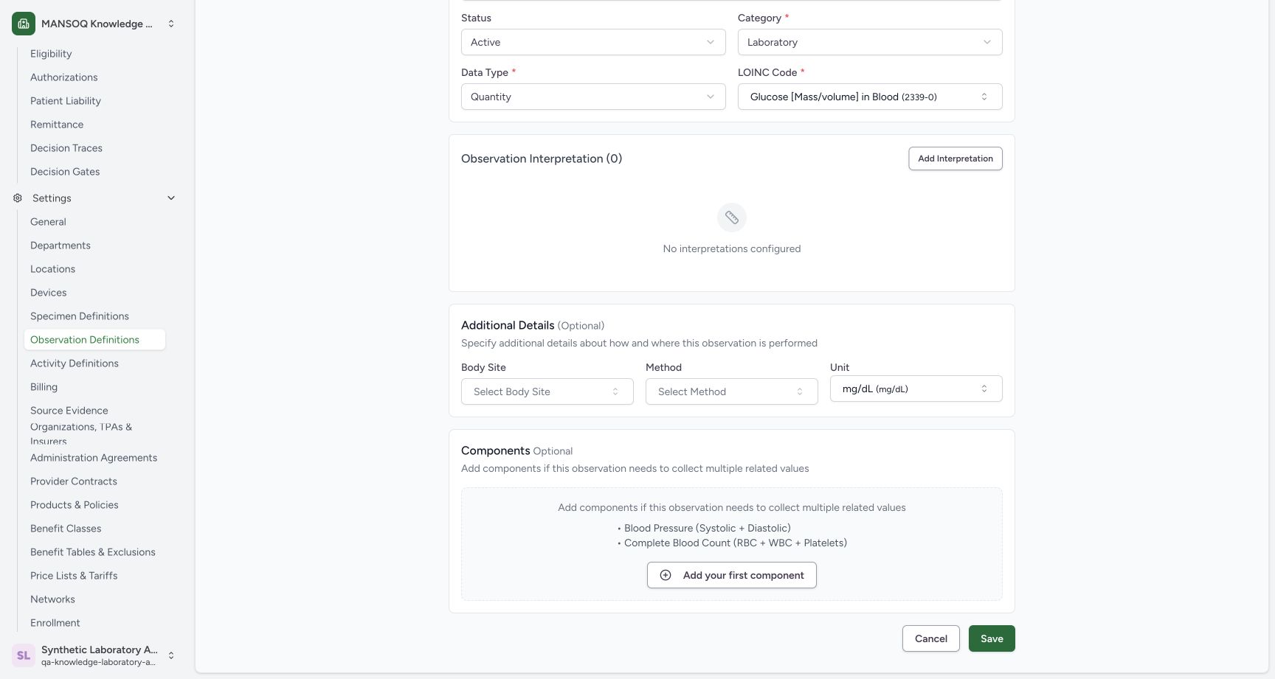Image resolution: width=1275 pixels, height=679 pixels.
Task: Select Observation Definitions in the sidebar
Action: [94, 340]
